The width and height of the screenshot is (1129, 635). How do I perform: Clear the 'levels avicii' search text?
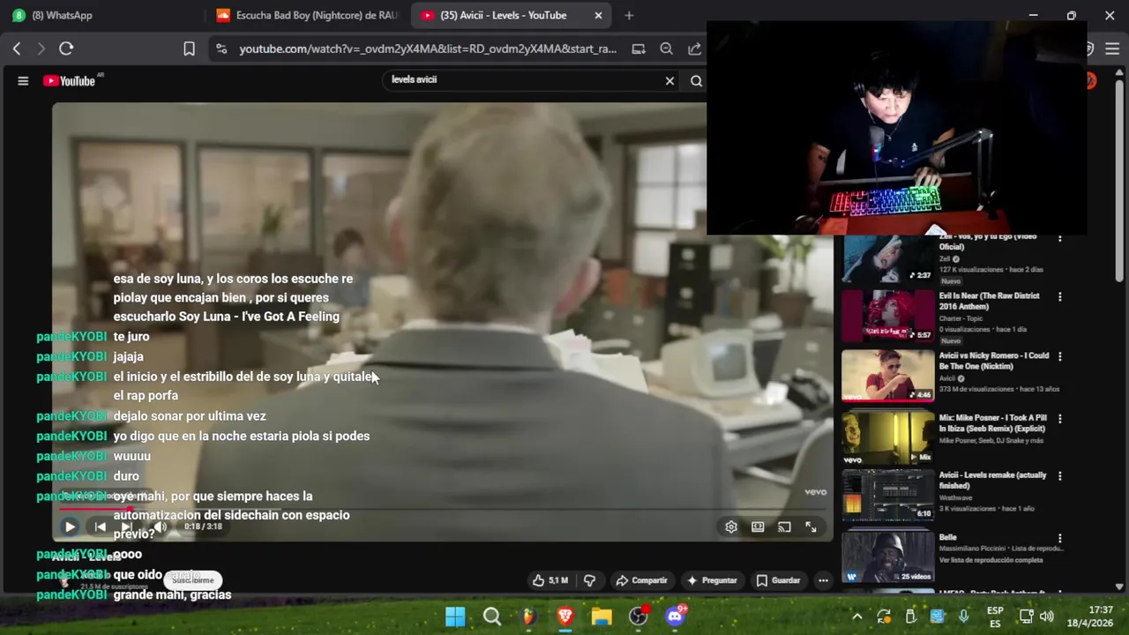(669, 81)
